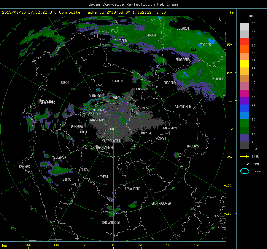Image resolution: width=267 pixels, height=249 pixels.
Task: Select the DHARWAD city label
Action: point(77,126)
